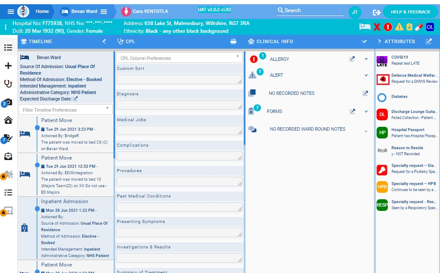Edit Expected Discharge Date link icon
This screenshot has width=440, height=273.
[x=75, y=99]
